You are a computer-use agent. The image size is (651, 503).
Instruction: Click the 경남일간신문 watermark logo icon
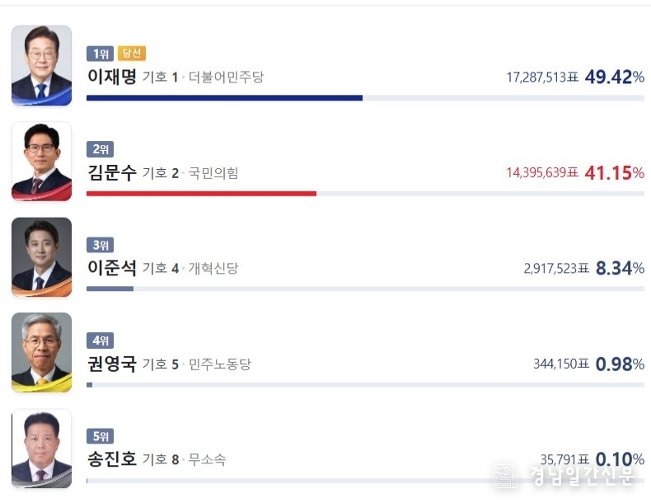coord(505,475)
